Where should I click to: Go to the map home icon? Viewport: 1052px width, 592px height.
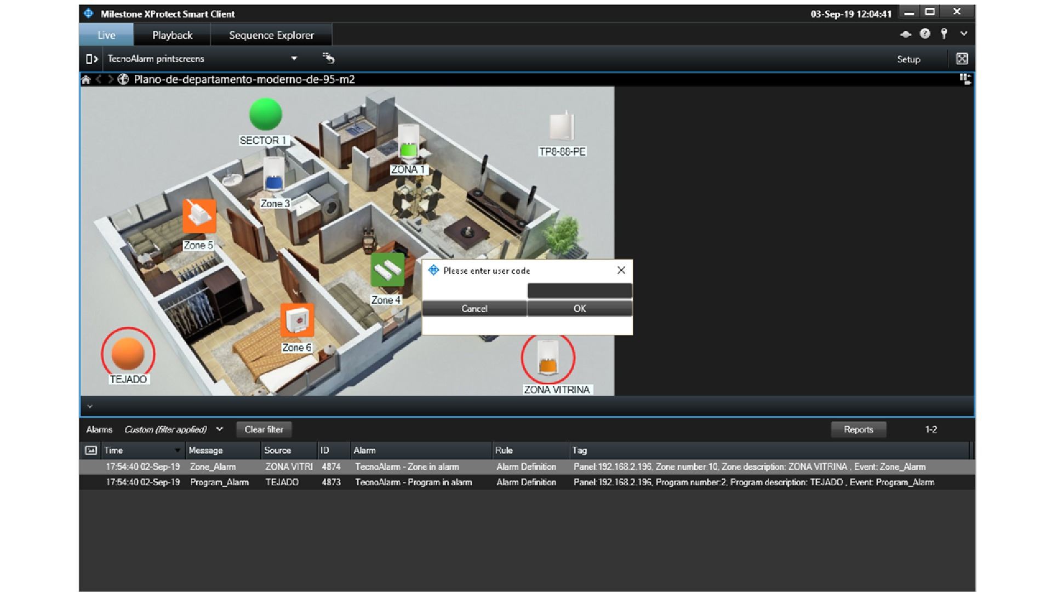pos(86,79)
